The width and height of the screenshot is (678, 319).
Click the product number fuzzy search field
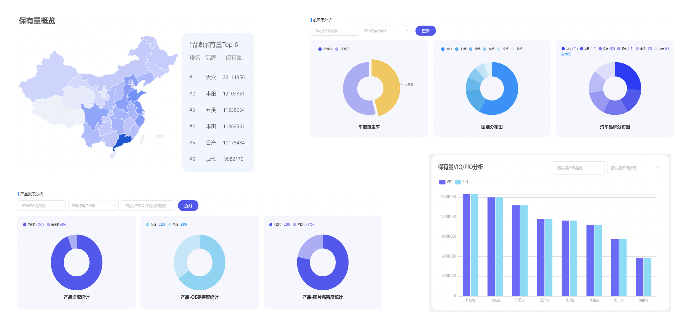click(x=147, y=206)
